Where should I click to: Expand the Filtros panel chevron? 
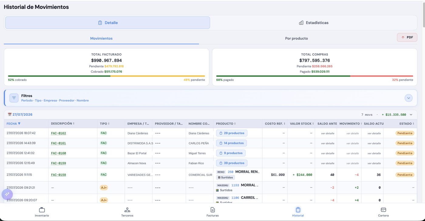[409, 98]
